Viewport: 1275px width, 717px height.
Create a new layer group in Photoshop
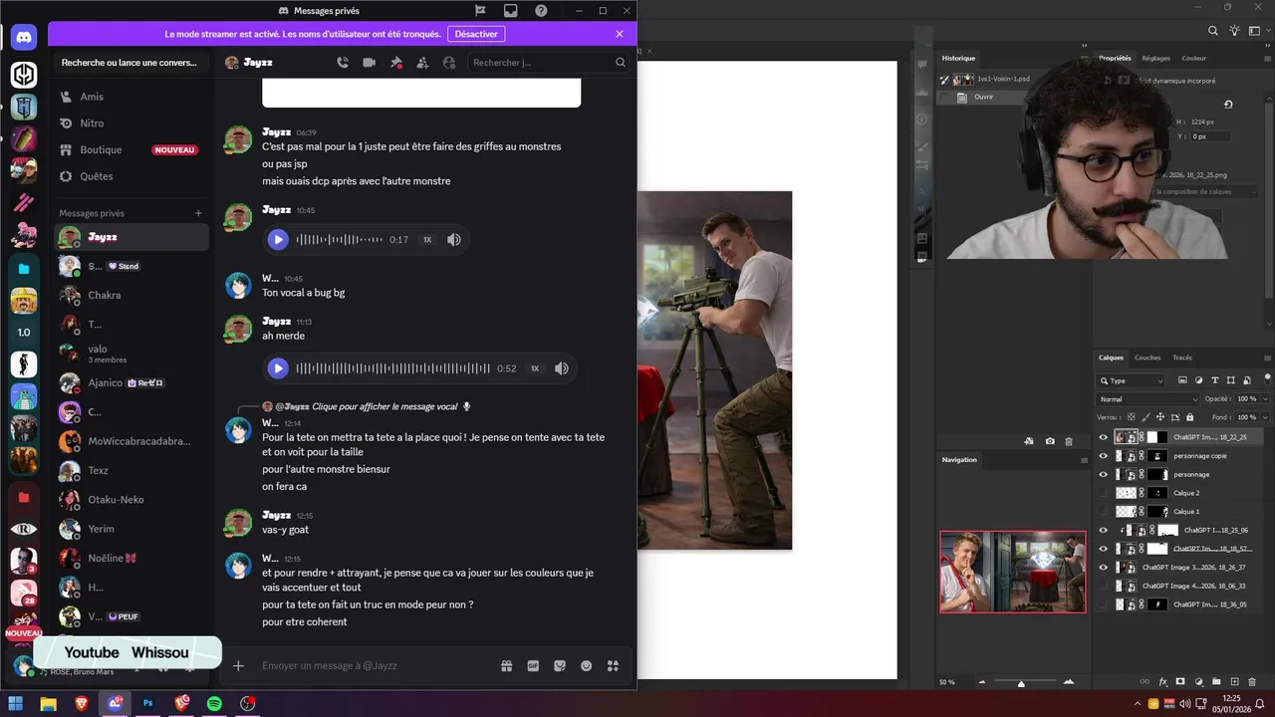pyautogui.click(x=1217, y=682)
